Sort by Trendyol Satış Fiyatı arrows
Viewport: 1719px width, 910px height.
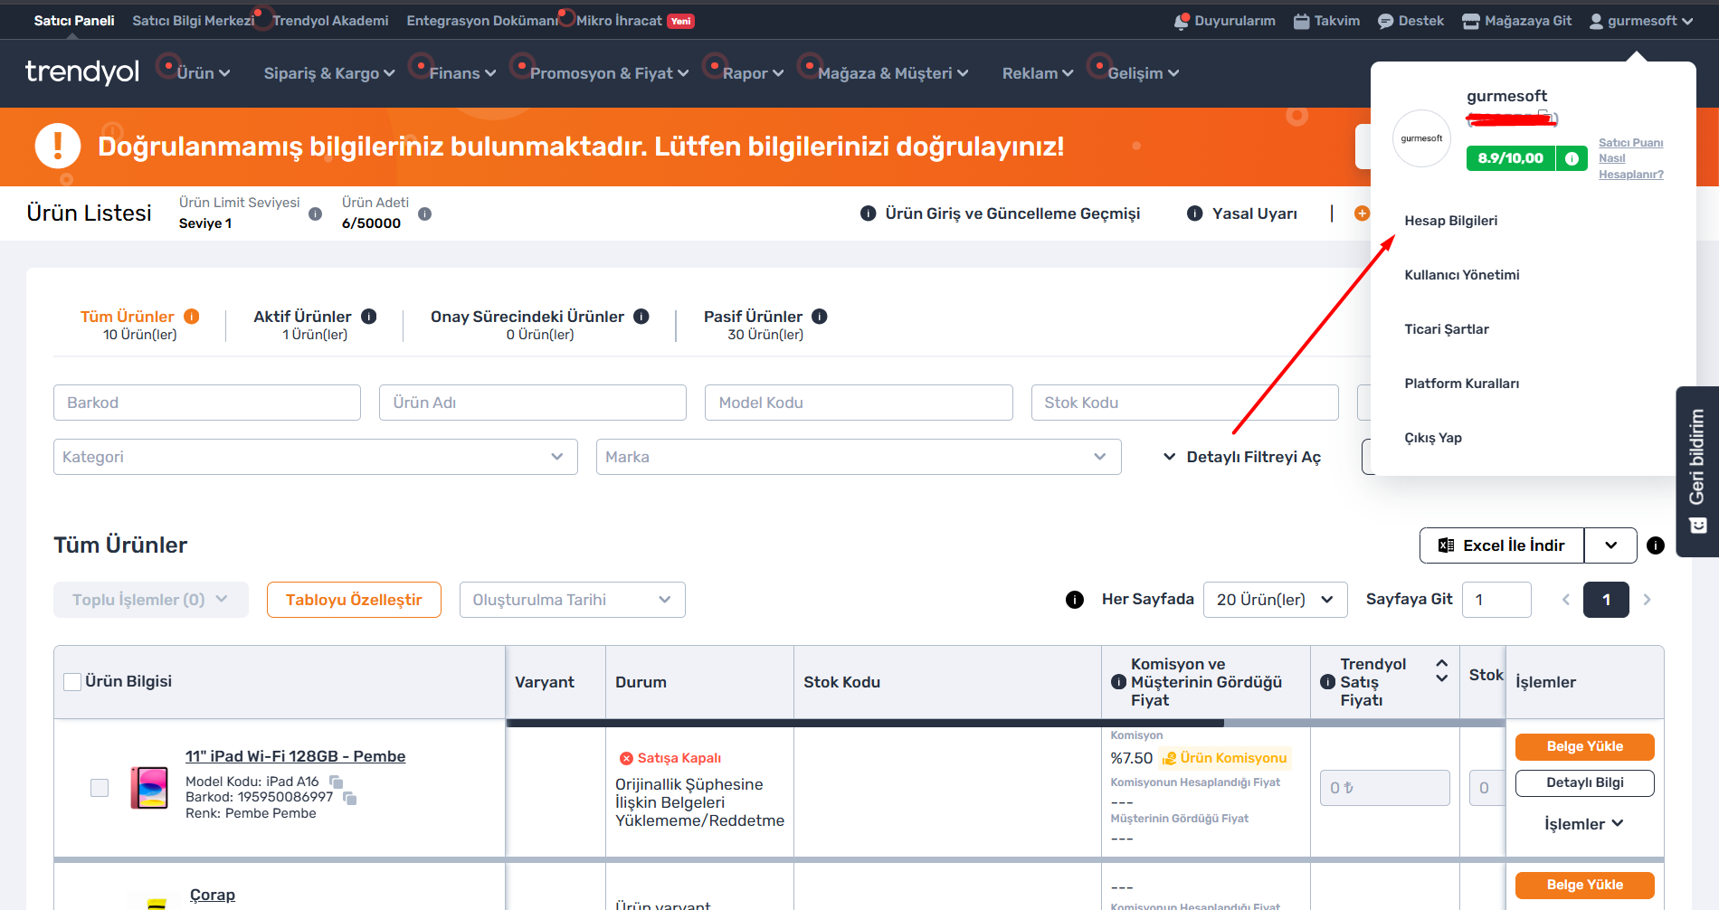[x=1441, y=670]
